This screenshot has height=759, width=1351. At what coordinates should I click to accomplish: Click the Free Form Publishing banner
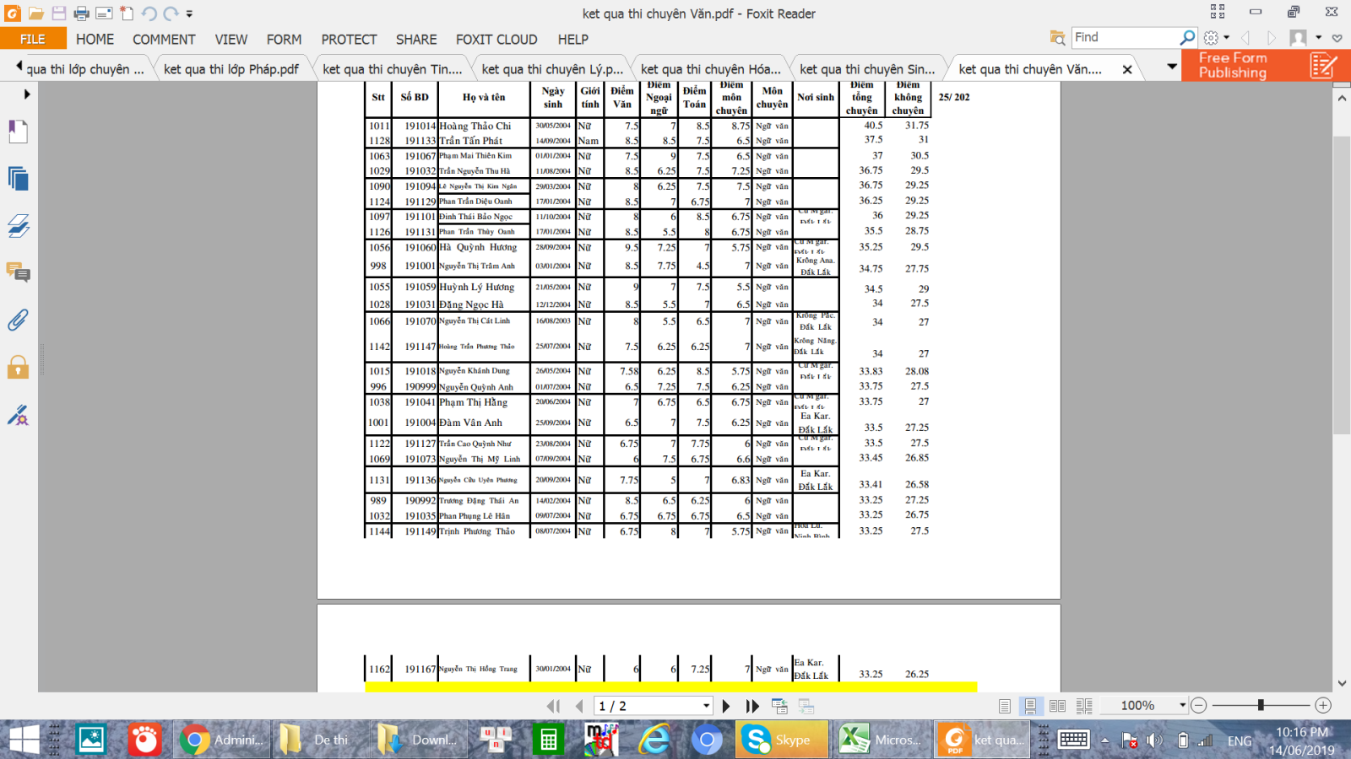[x=1266, y=66]
